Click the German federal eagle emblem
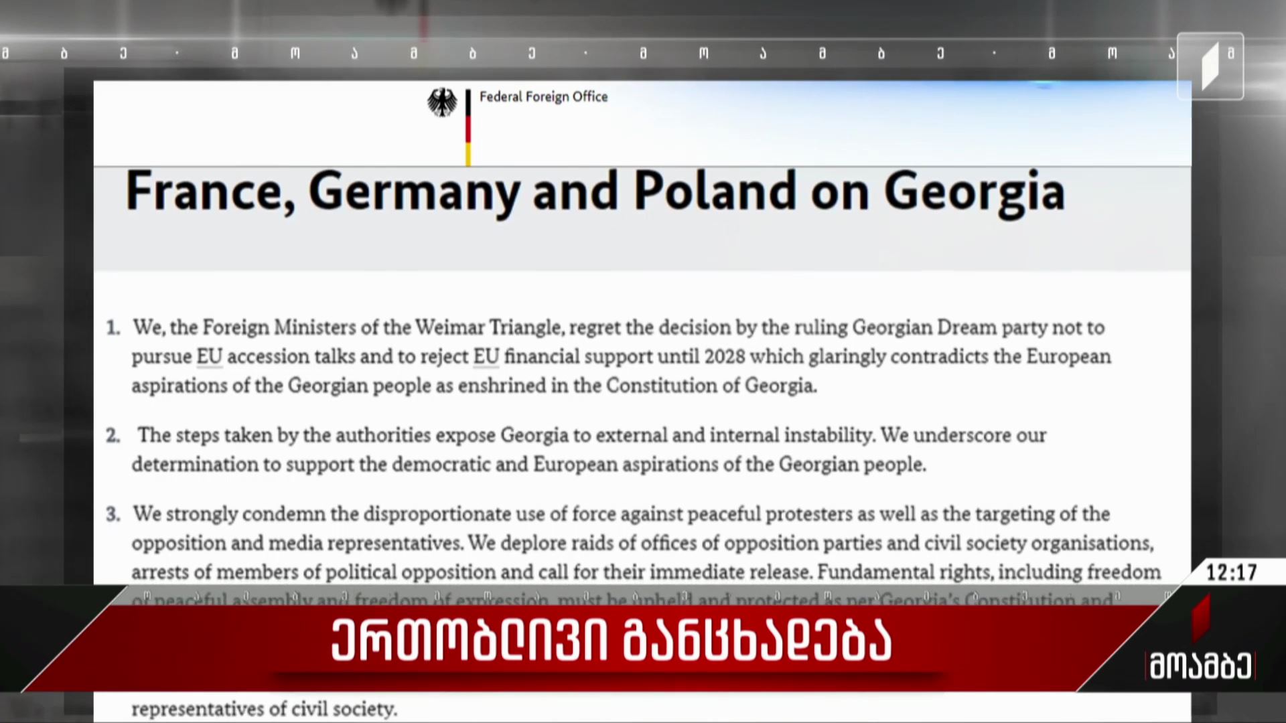Viewport: 1286px width, 723px height. click(442, 103)
